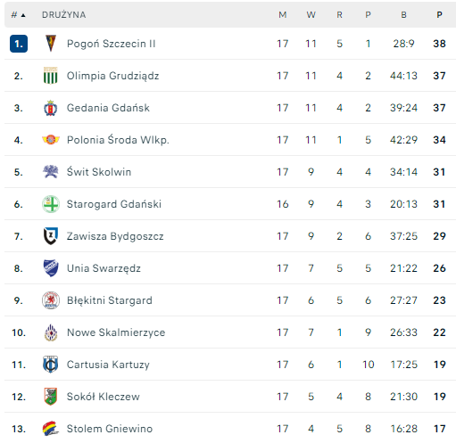Viewport: 456px width, 443px height.
Task: Click the W wins column header
Action: click(311, 15)
